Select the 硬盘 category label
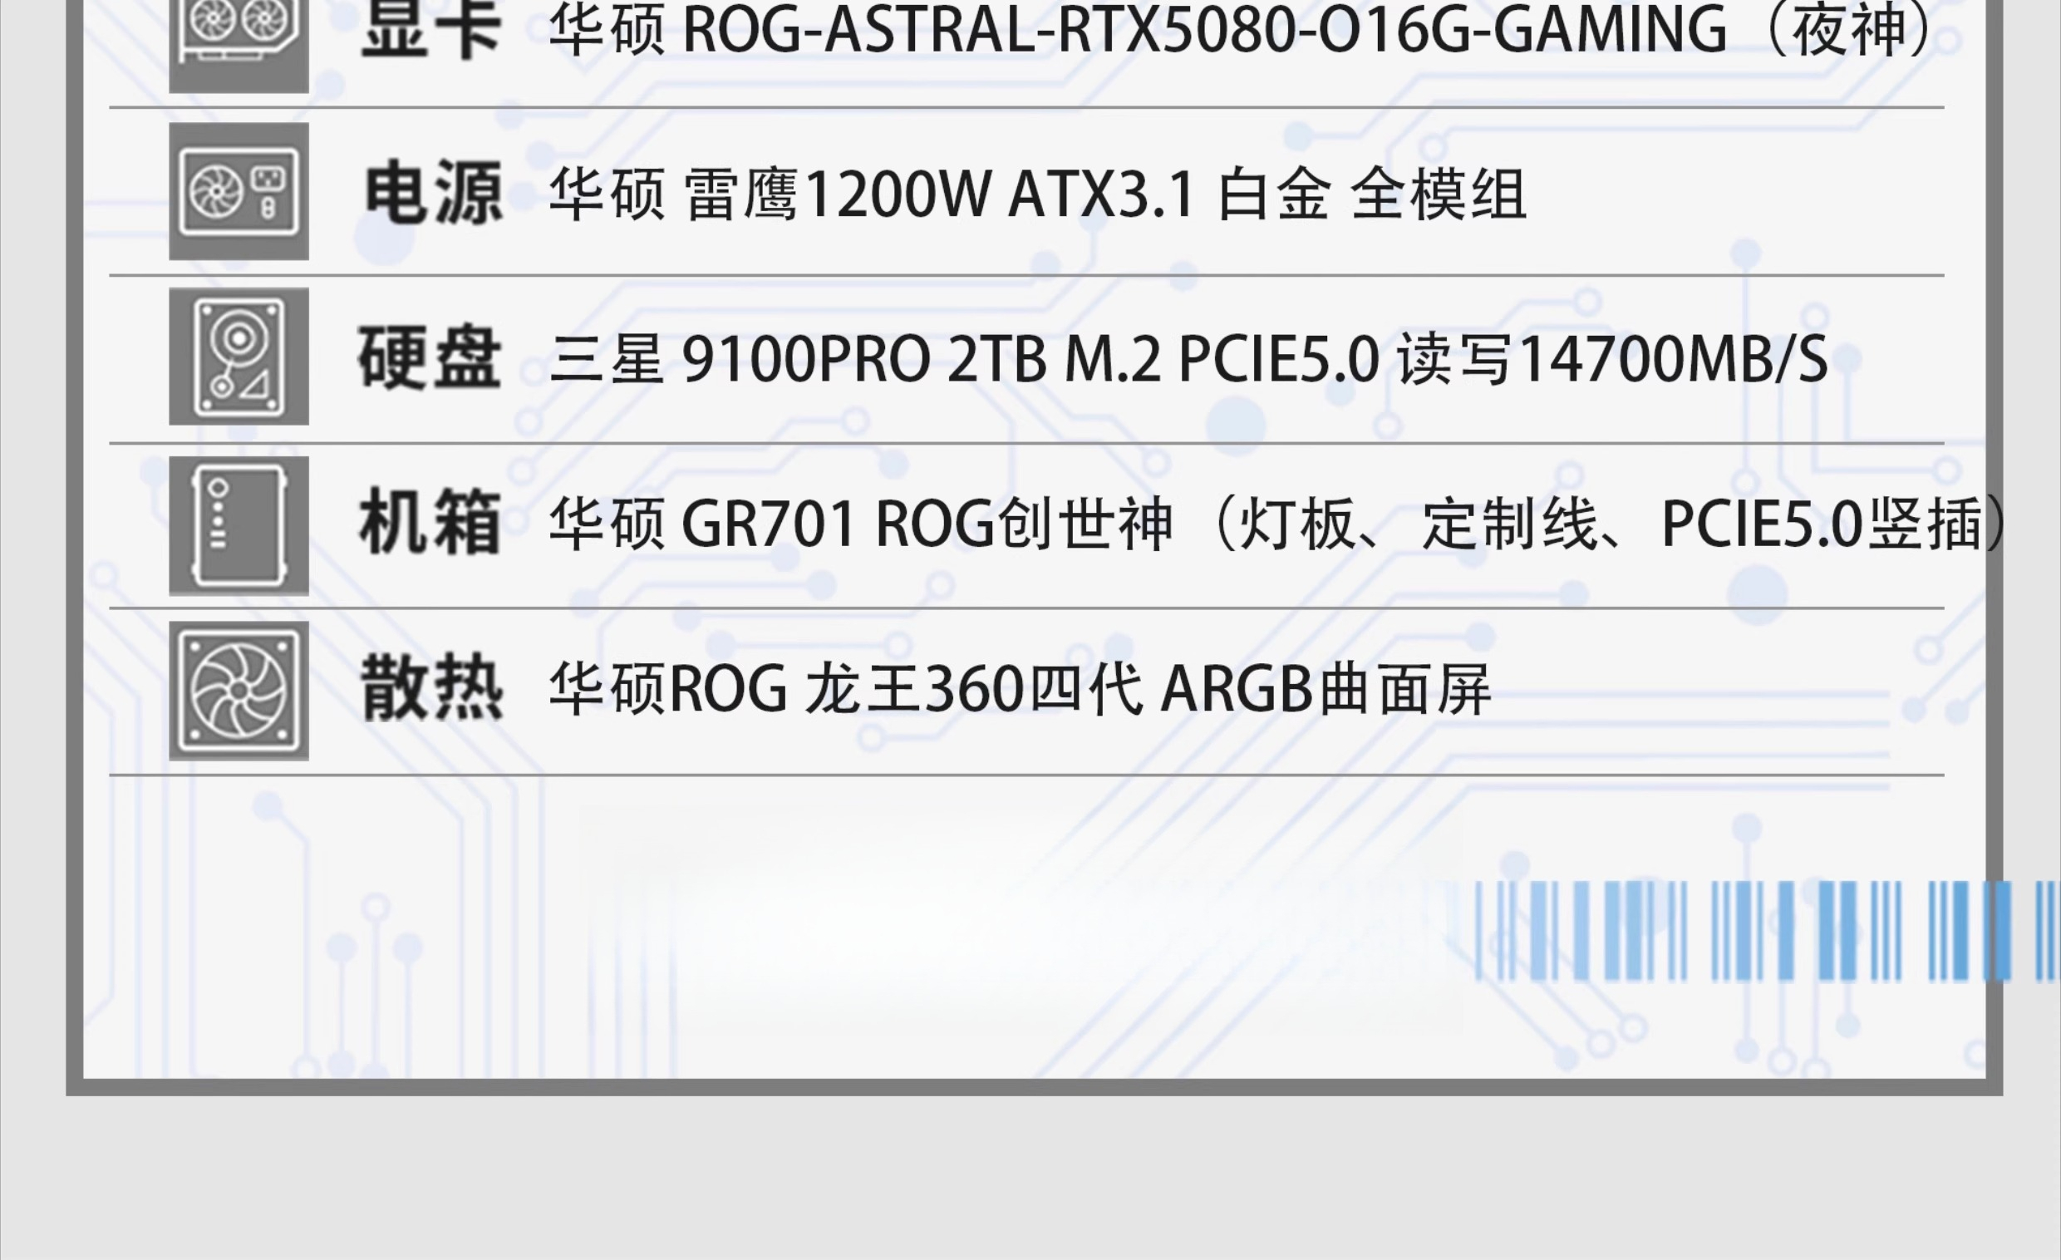 430,358
